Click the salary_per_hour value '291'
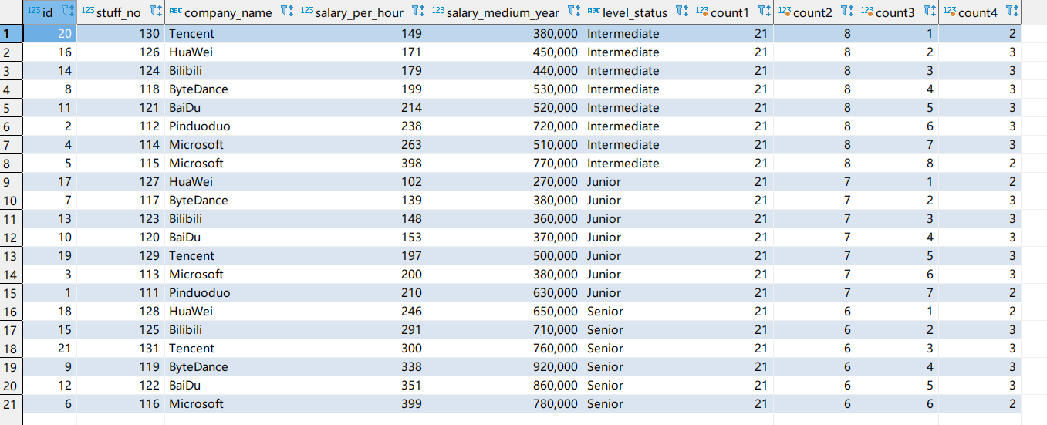This screenshot has width=1047, height=425. [361, 329]
